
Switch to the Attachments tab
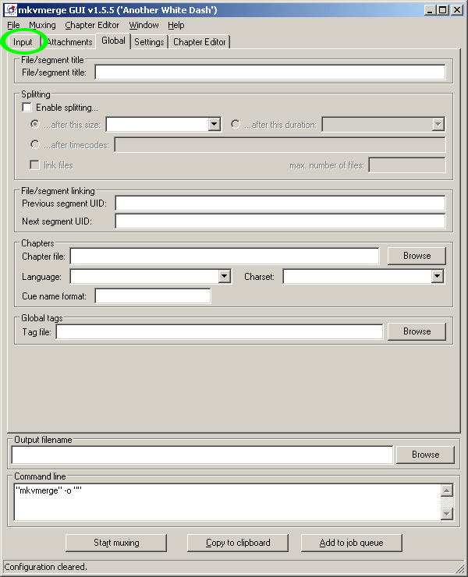69,42
